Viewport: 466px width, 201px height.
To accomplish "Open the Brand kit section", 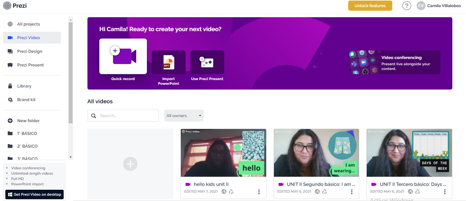I will pos(32,100).
